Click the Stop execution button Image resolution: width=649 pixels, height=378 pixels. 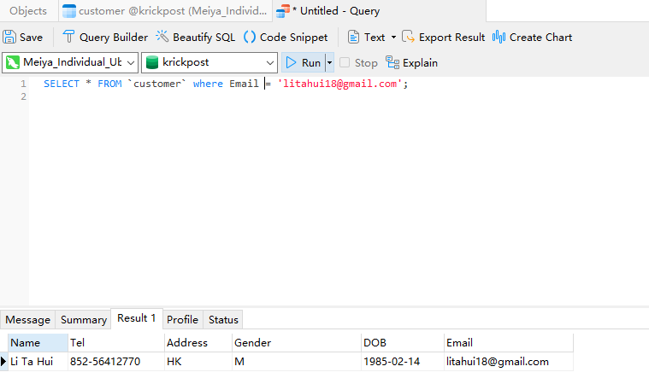358,62
